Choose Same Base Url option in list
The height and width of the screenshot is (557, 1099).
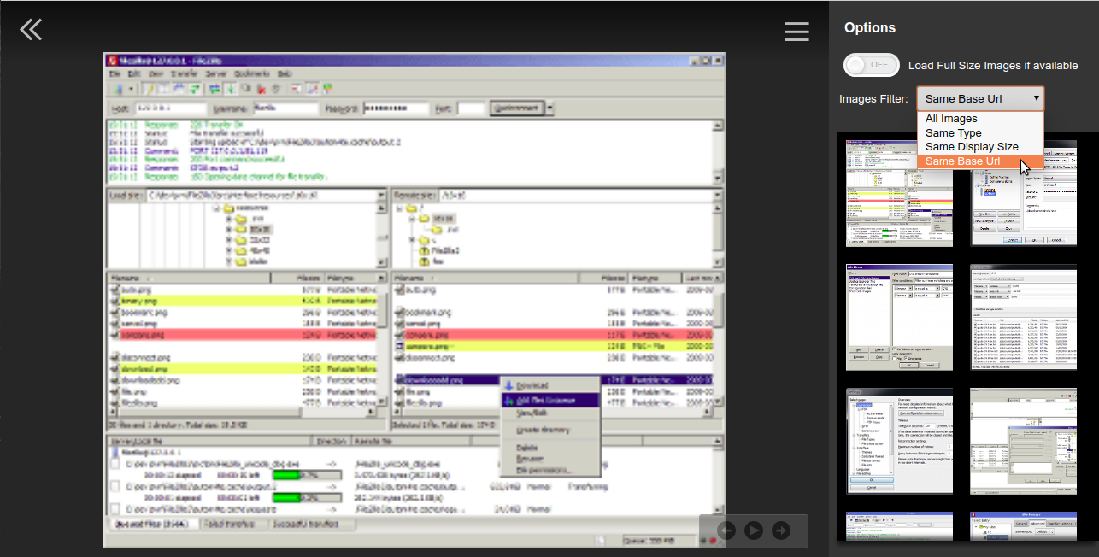tap(980, 161)
